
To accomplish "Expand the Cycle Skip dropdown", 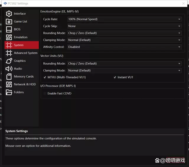I will [124, 26].
